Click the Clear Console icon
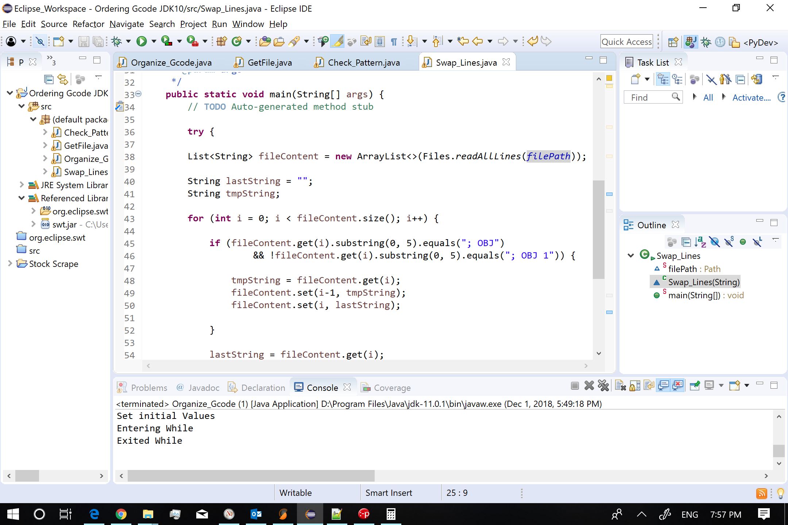The height and width of the screenshot is (525, 788). tap(620, 386)
